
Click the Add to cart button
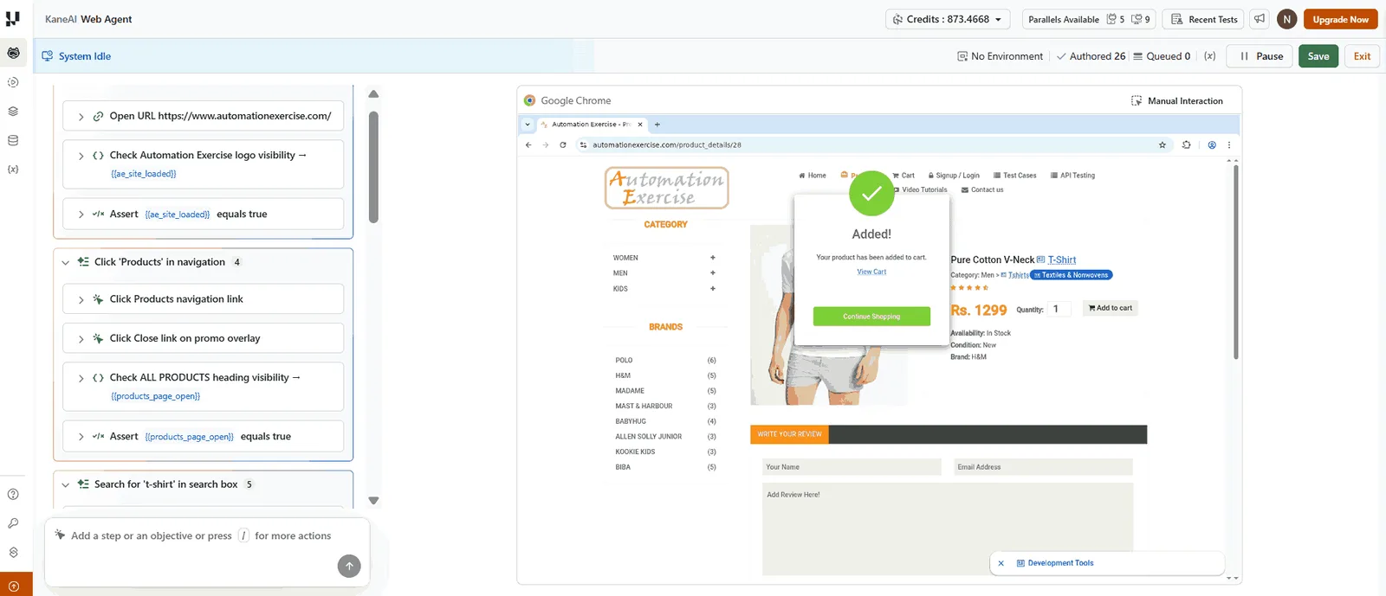coord(1111,308)
